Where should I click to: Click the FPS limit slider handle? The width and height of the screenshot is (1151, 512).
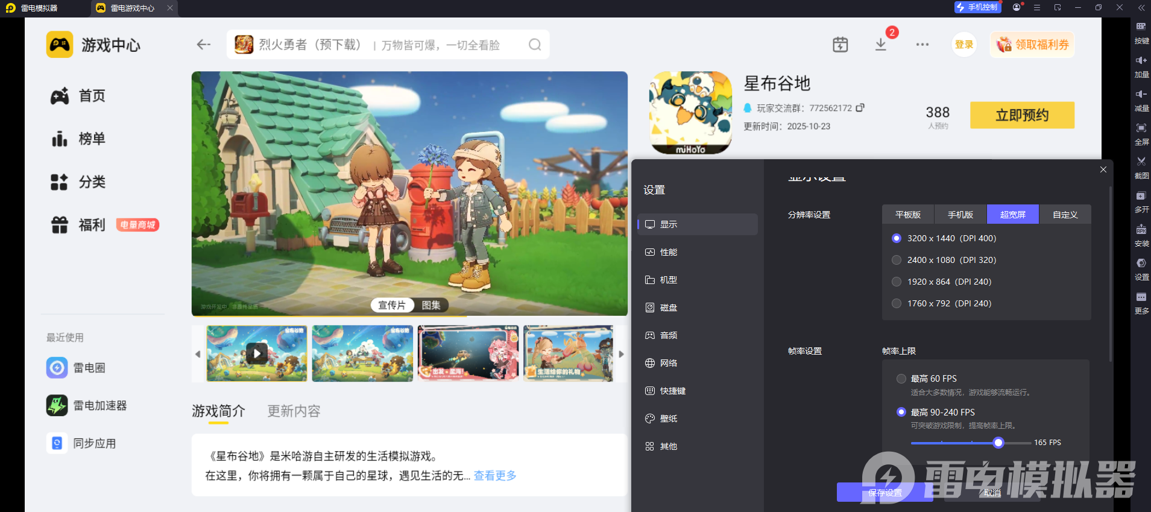click(998, 443)
